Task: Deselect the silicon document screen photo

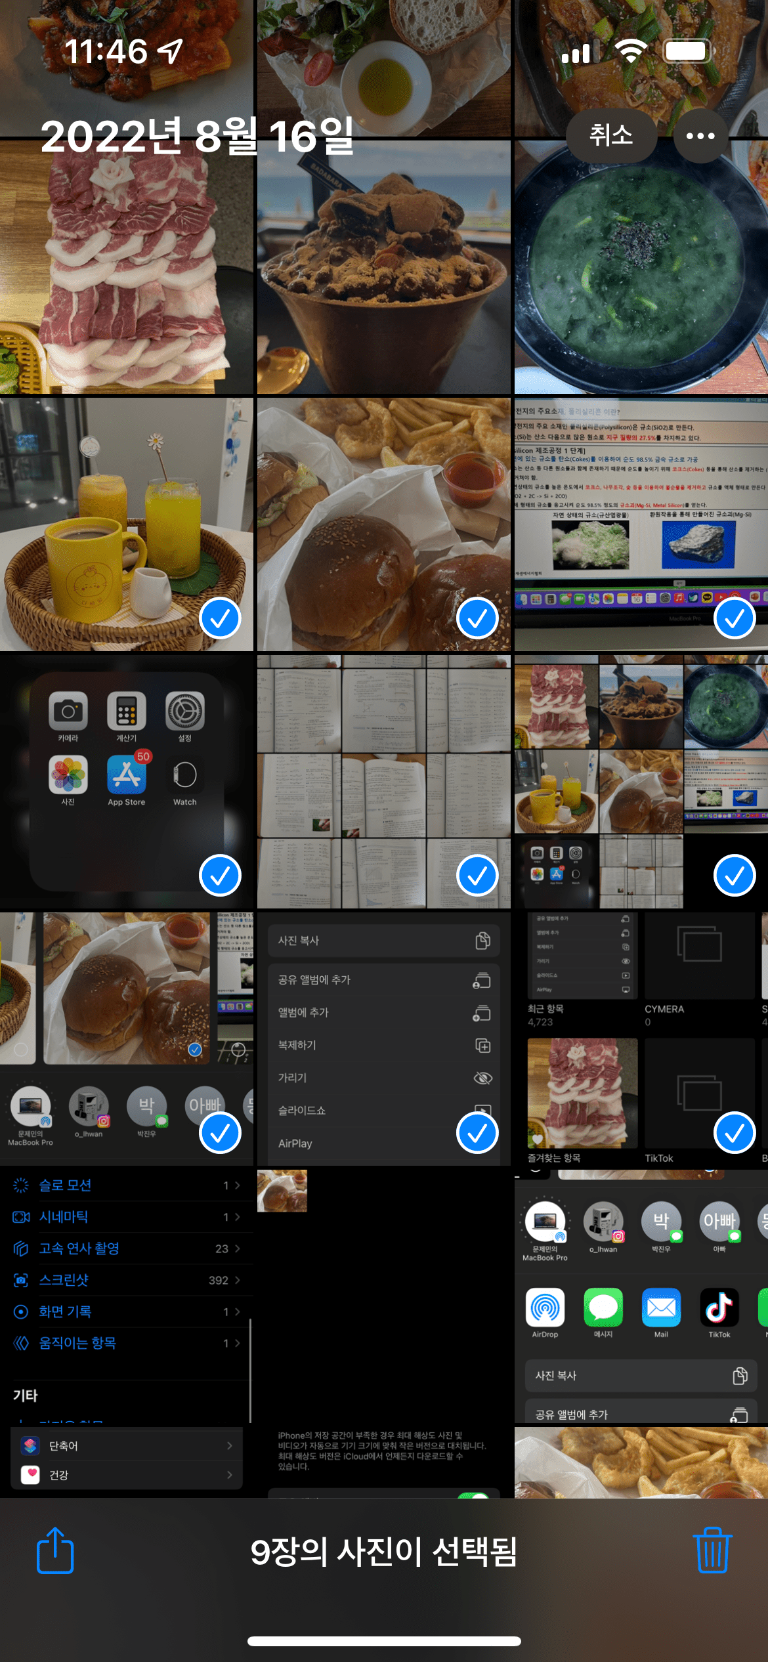Action: coord(641,524)
